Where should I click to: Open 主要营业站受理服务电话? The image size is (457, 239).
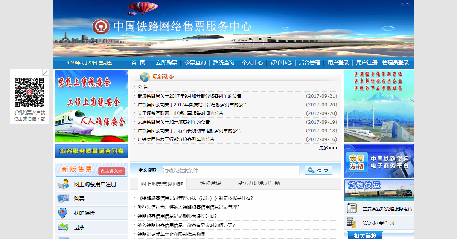[x=387, y=208]
